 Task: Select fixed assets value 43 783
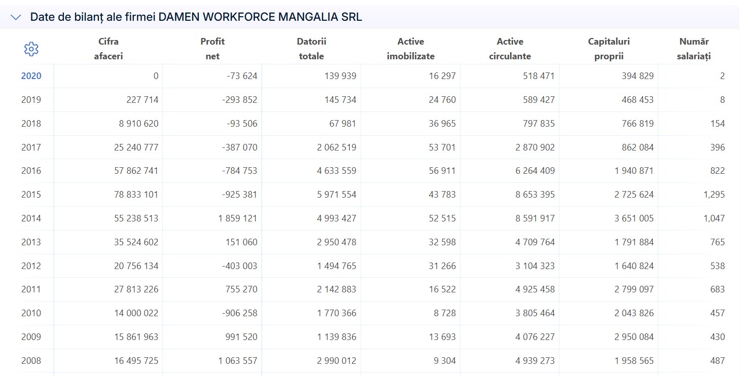442,195
